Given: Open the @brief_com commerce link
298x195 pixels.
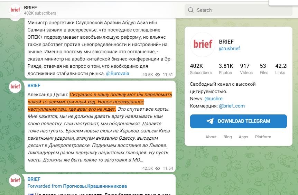Looking at the screenshot, I should pyautogui.click(x=232, y=106).
